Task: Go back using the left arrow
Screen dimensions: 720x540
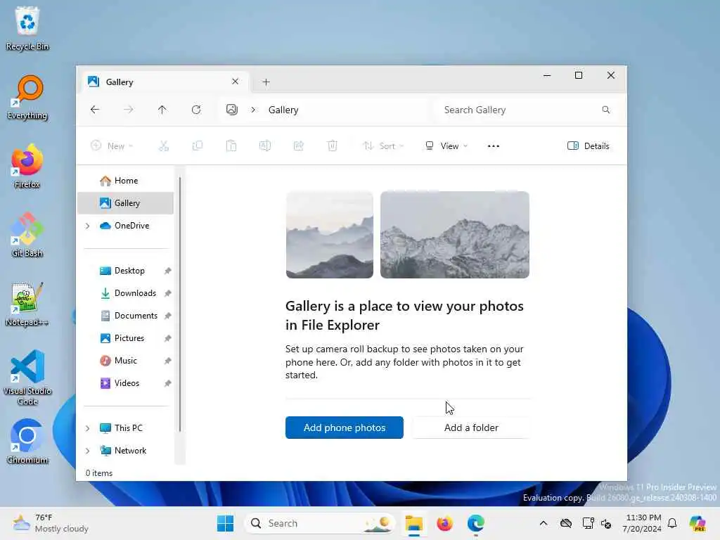Action: coord(95,110)
